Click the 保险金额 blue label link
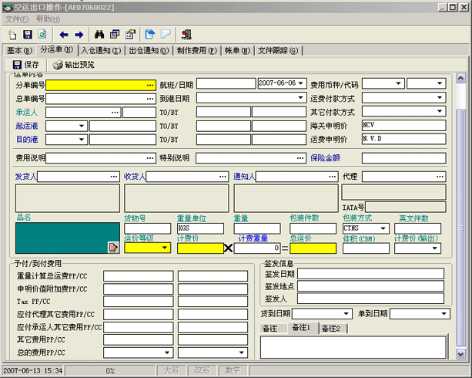The width and height of the screenshot is (472, 378). click(x=325, y=158)
